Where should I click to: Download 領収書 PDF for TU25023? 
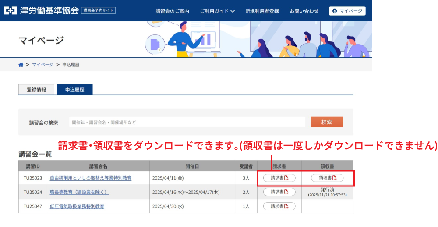click(327, 178)
